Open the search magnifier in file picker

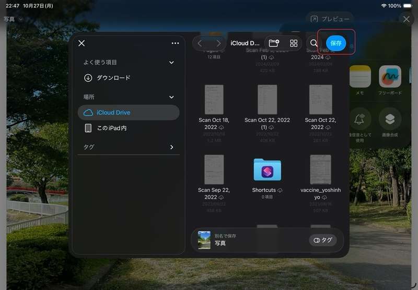314,43
